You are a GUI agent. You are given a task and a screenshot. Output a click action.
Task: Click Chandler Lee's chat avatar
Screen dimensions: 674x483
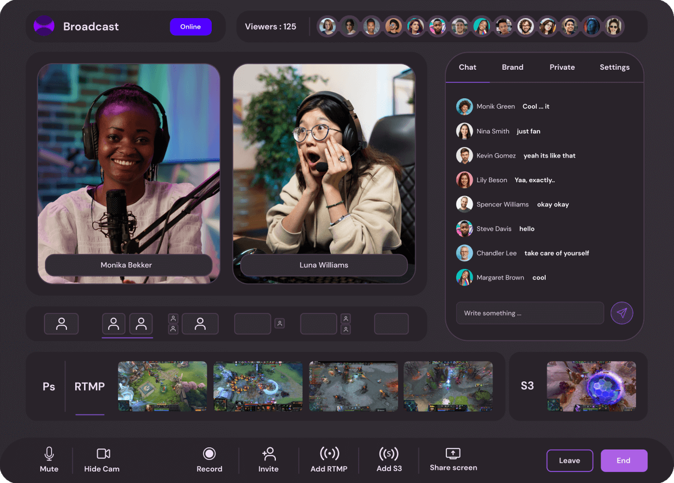click(464, 253)
